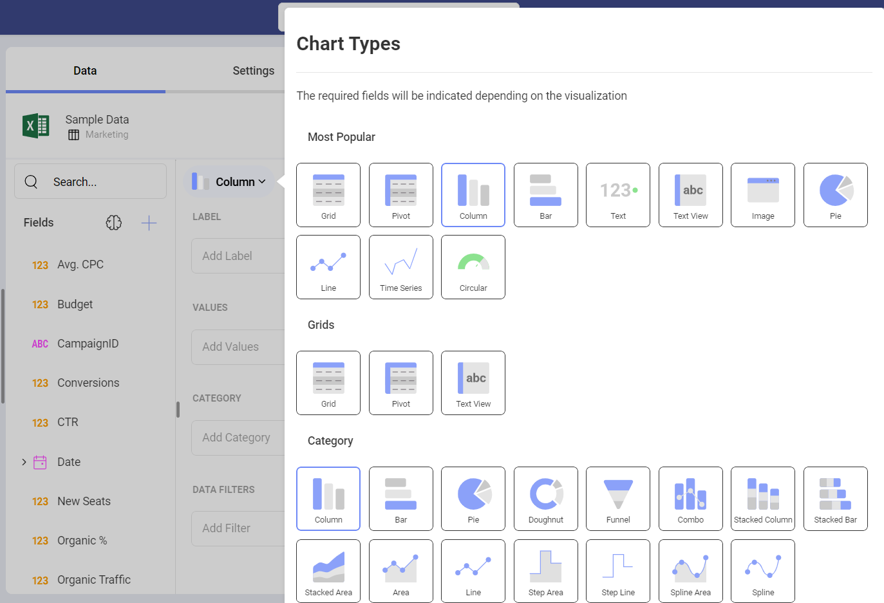
Task: Switch to the Data tab
Action: [x=85, y=71]
